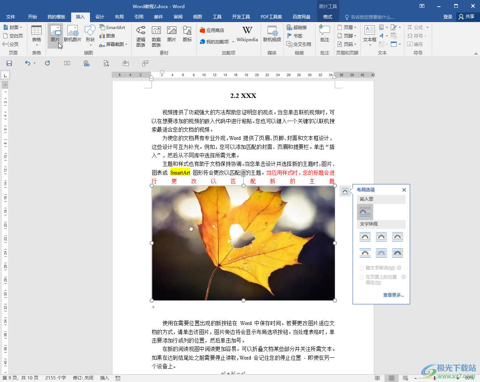Insert a 交叉引用 cross-reference
The width and height of the screenshot is (480, 382).
point(299,44)
